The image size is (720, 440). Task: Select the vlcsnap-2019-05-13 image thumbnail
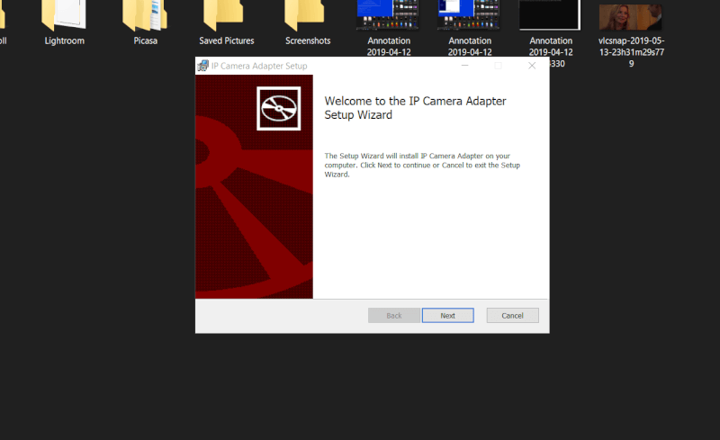coord(631,16)
